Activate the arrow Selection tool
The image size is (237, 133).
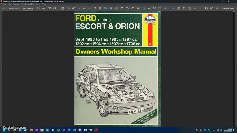(x=173, y=8)
